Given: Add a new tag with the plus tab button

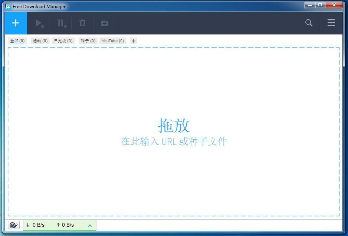Looking at the screenshot, I should (134, 41).
